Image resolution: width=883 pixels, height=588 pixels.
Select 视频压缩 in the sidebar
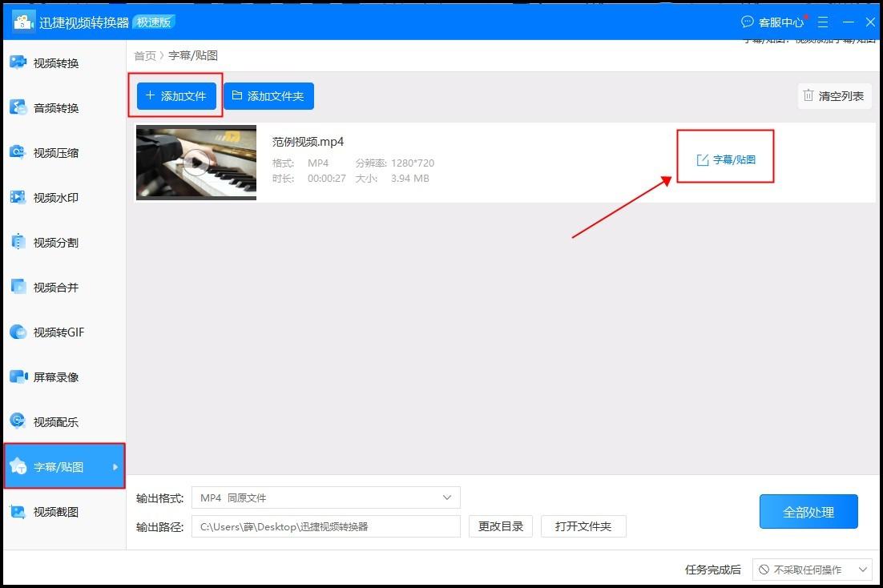click(x=64, y=153)
